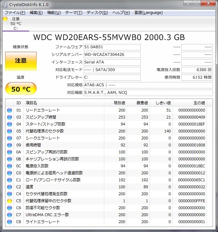
Task: Click the 生の値 column header
Action: coord(190,103)
